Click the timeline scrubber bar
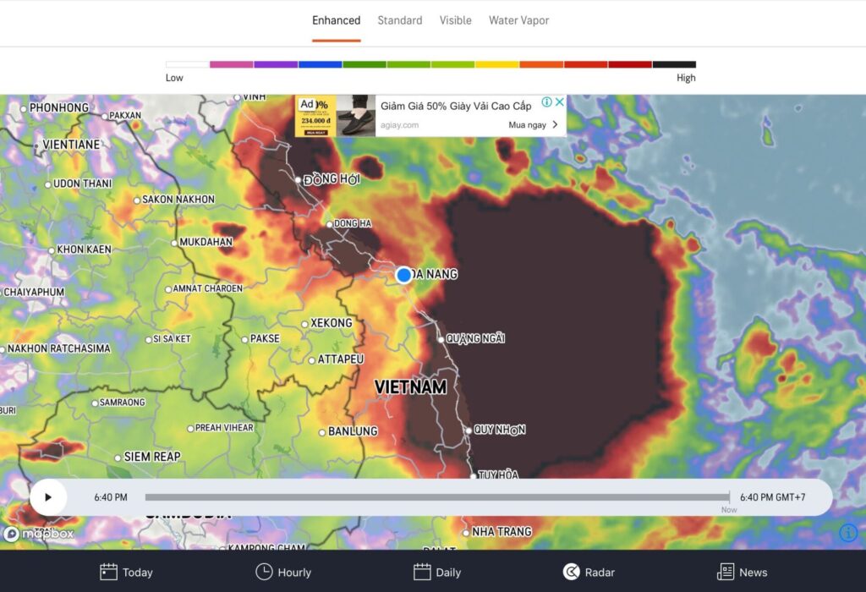 437,497
